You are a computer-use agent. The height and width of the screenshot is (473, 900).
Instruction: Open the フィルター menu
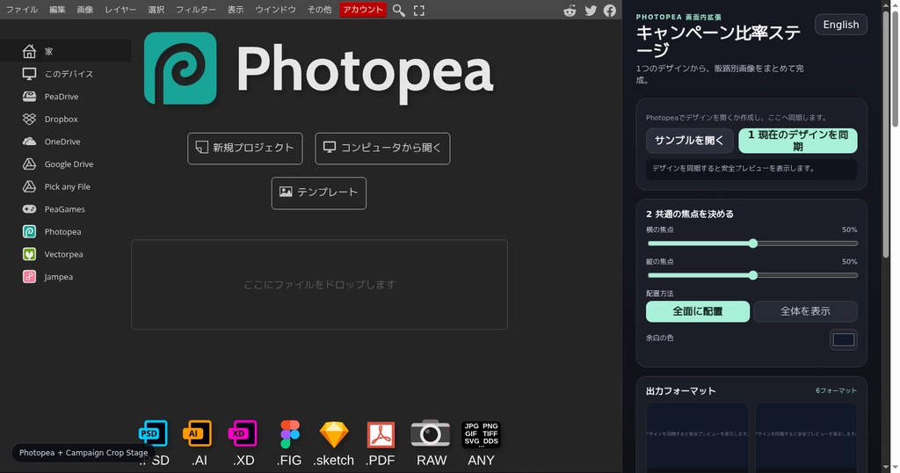point(196,10)
